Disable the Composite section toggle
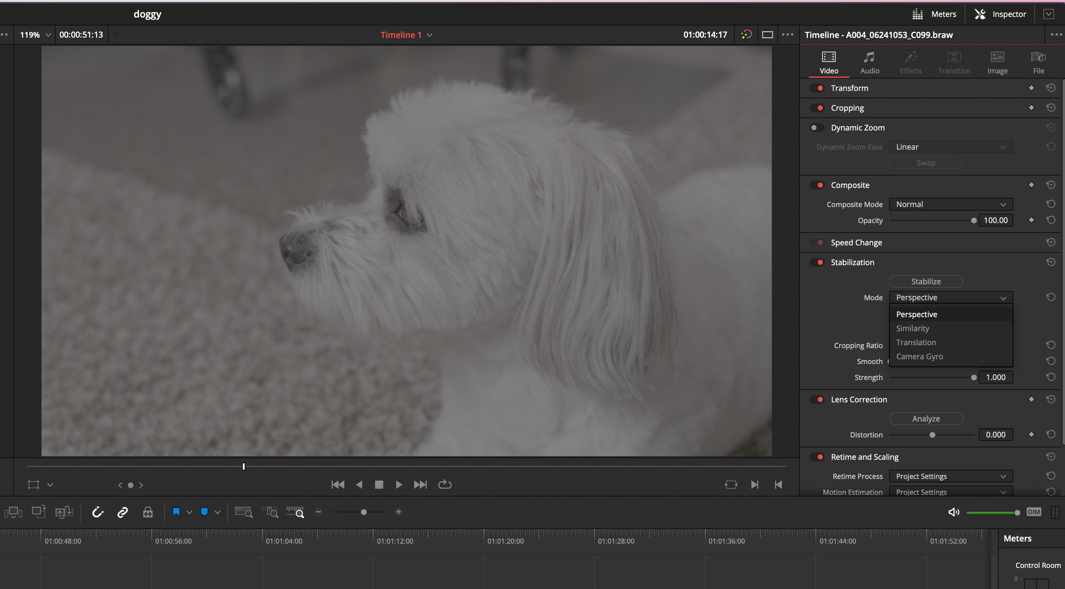 pos(817,185)
